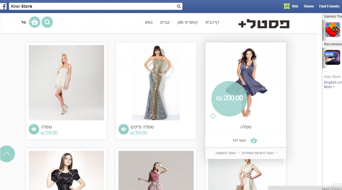Open the store's teal search circle icon
The image size is (342, 190).
point(47,22)
